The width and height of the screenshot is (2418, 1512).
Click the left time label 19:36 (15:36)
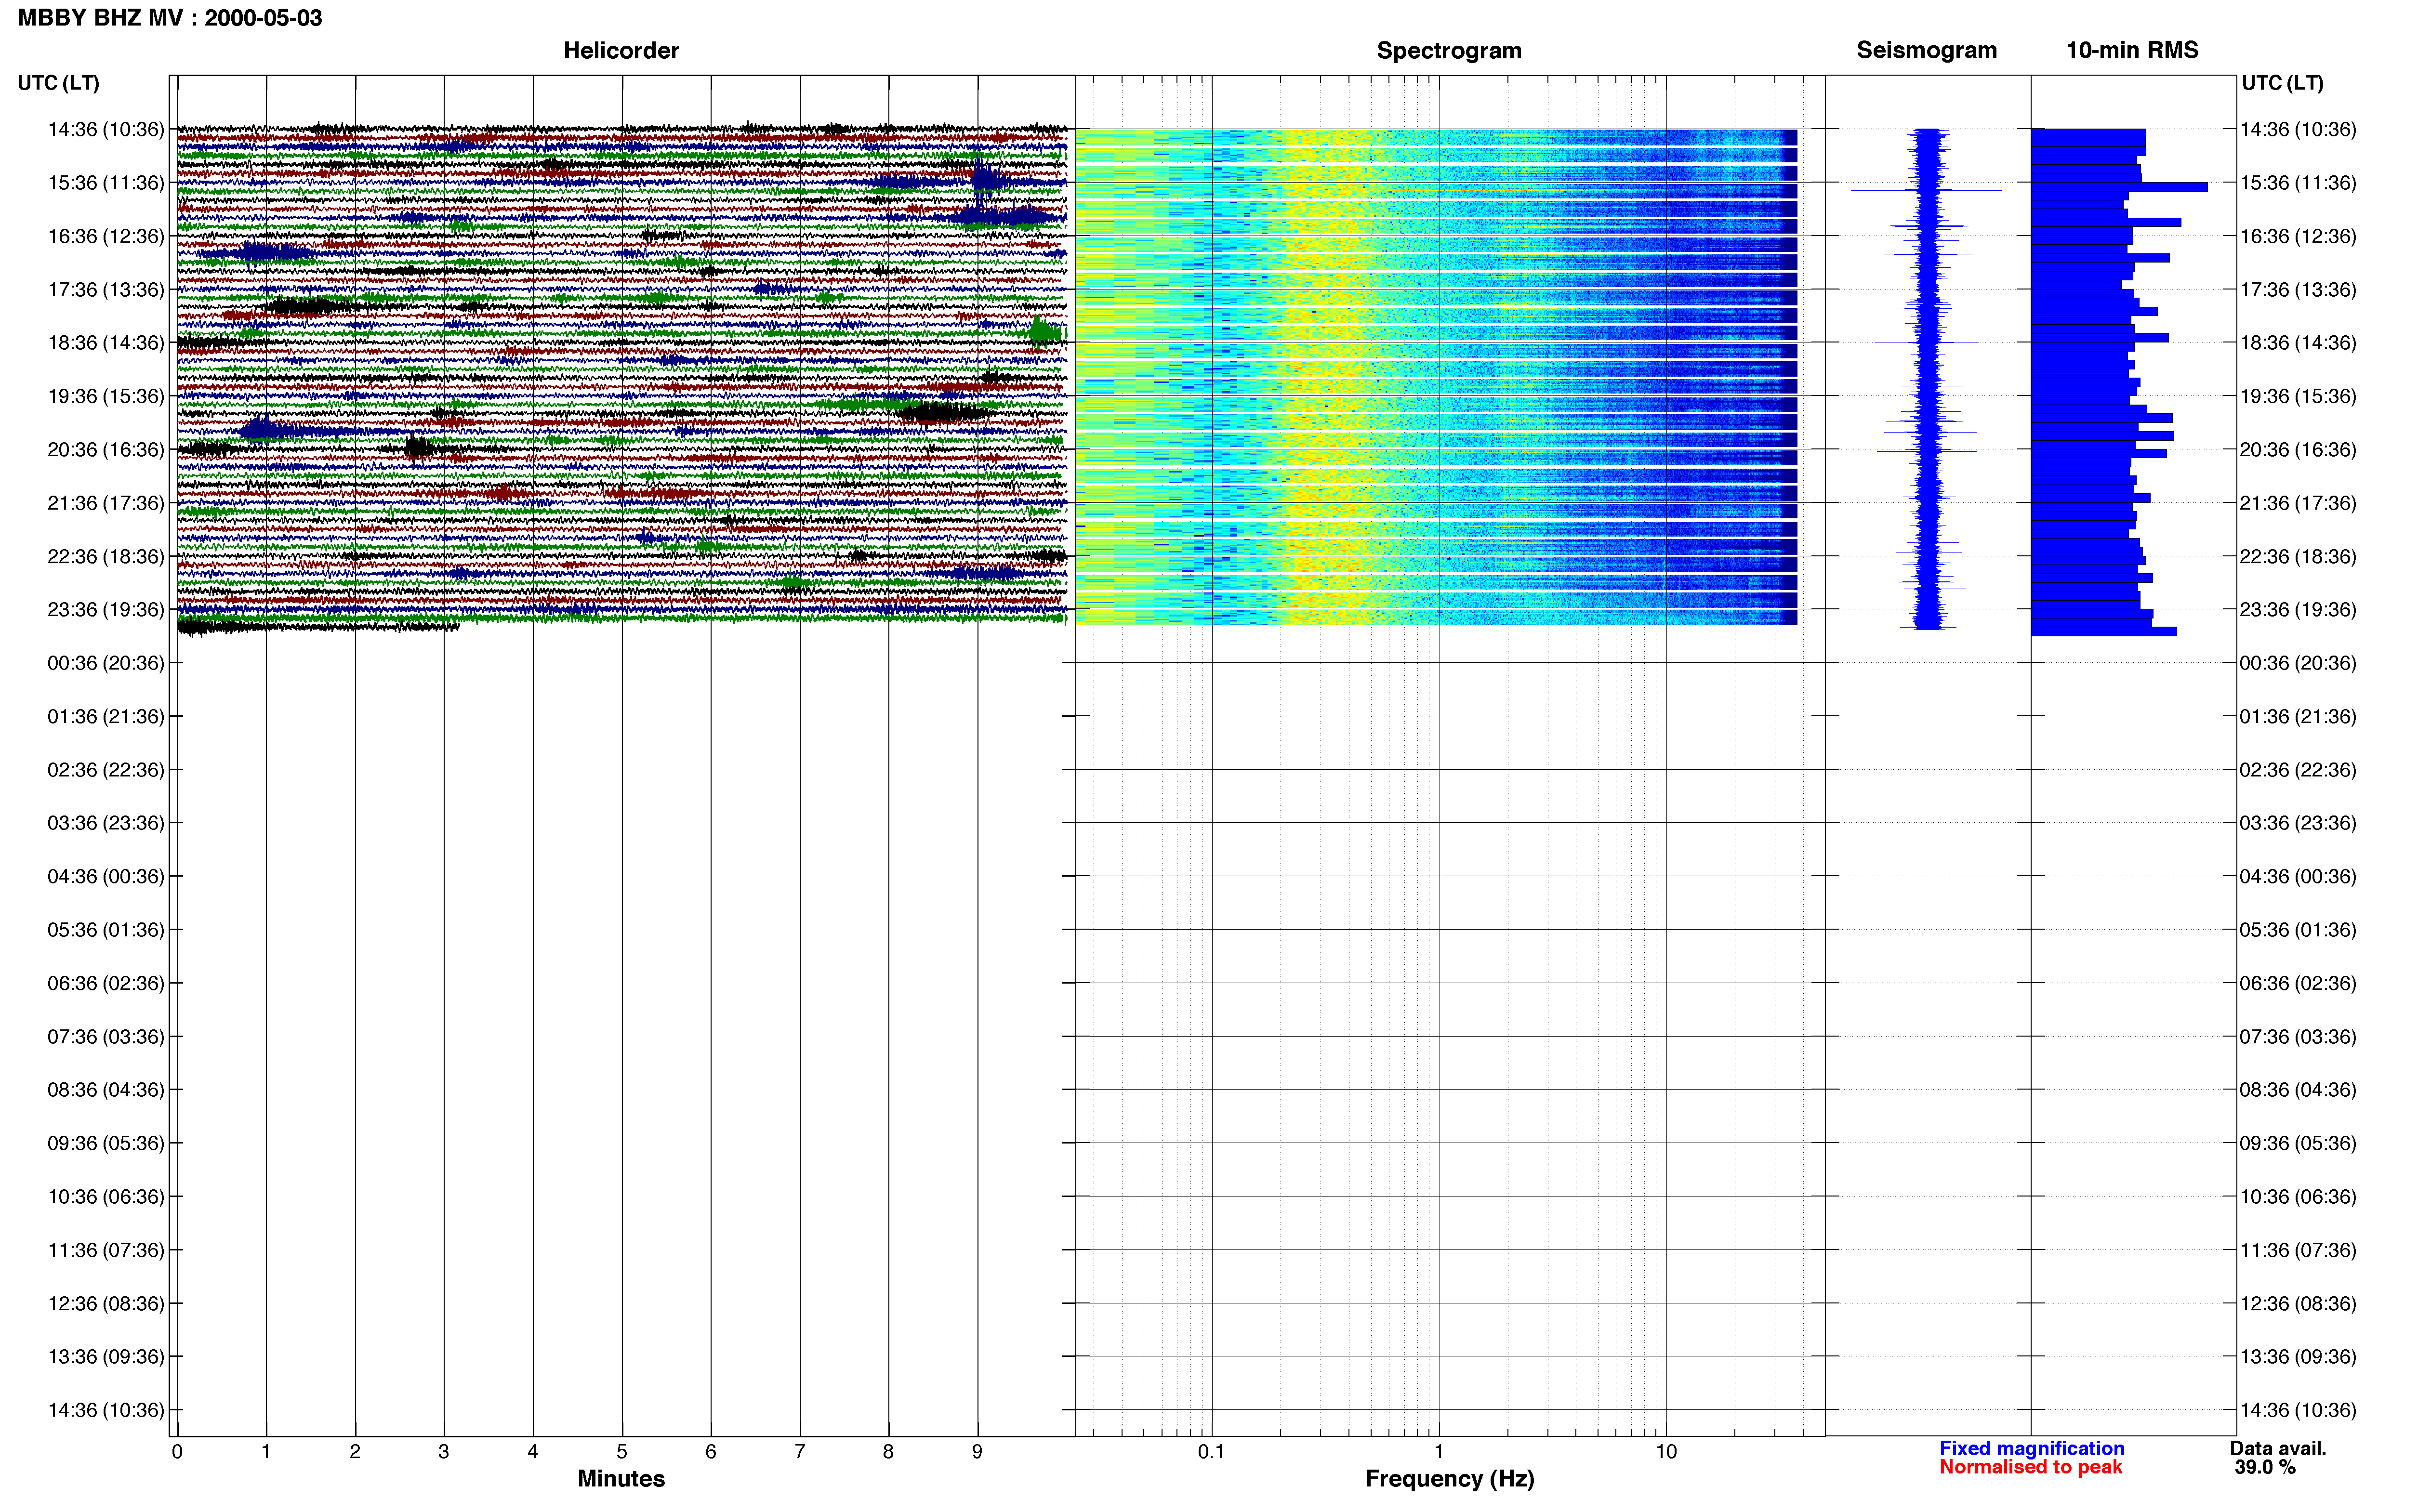coord(106,396)
